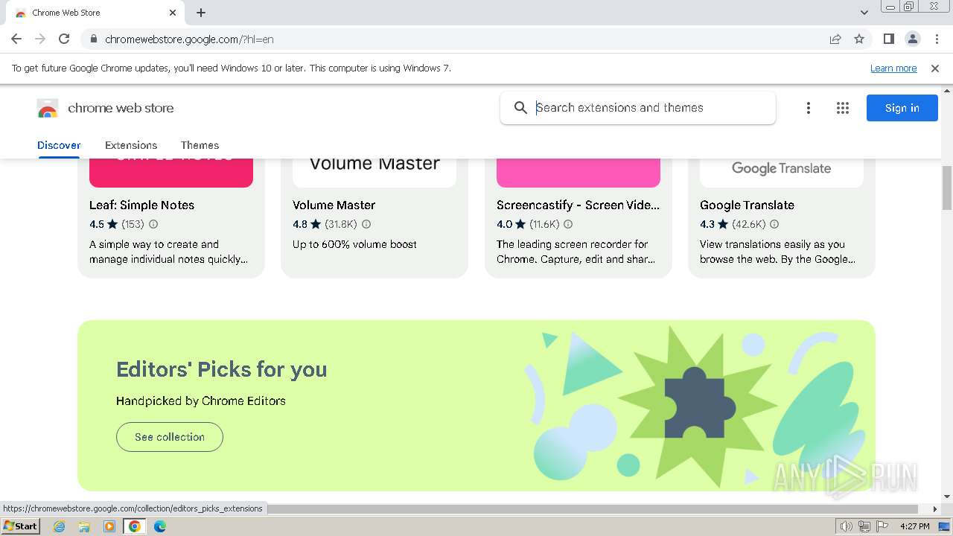Open the Screencastify extension title
Image resolution: width=953 pixels, height=536 pixels.
coord(578,205)
